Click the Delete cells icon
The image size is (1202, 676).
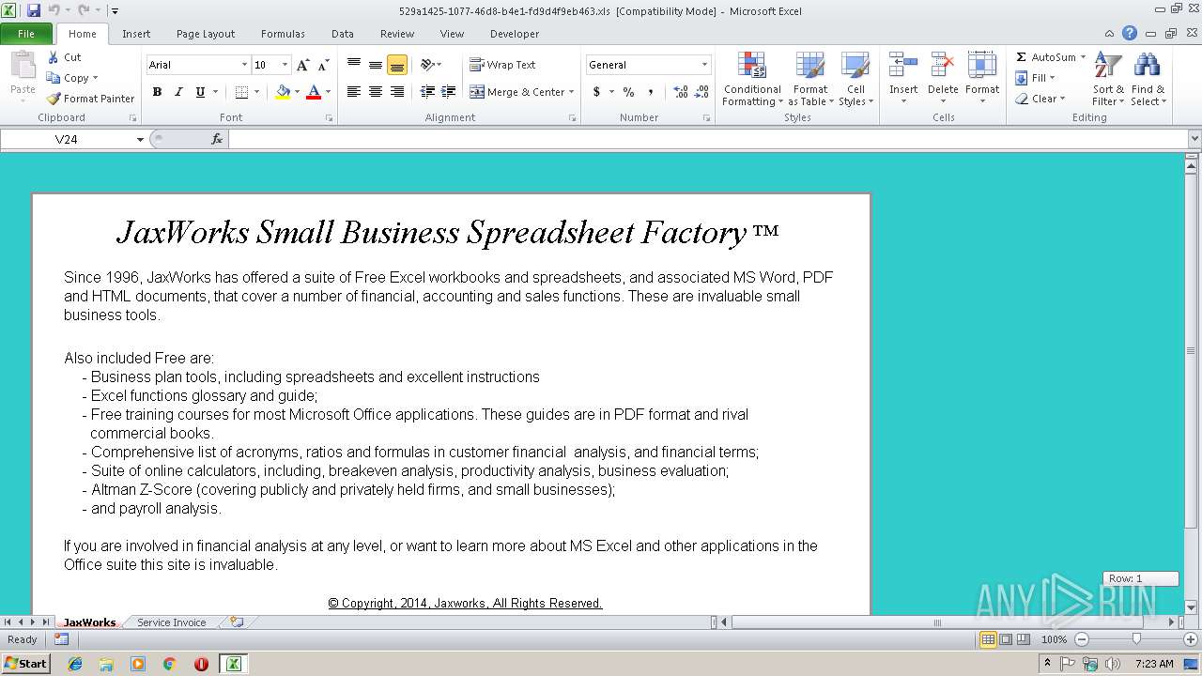tap(943, 65)
